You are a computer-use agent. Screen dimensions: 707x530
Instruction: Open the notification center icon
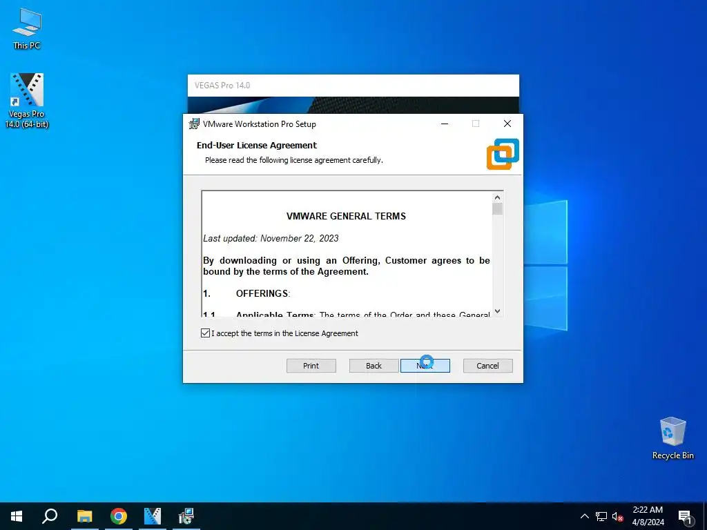685,517
